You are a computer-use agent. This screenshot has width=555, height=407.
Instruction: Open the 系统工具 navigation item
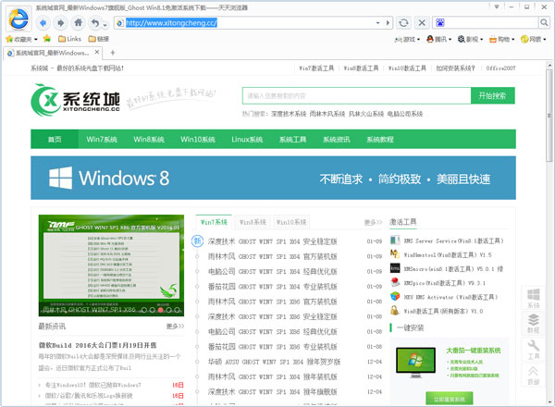point(292,140)
